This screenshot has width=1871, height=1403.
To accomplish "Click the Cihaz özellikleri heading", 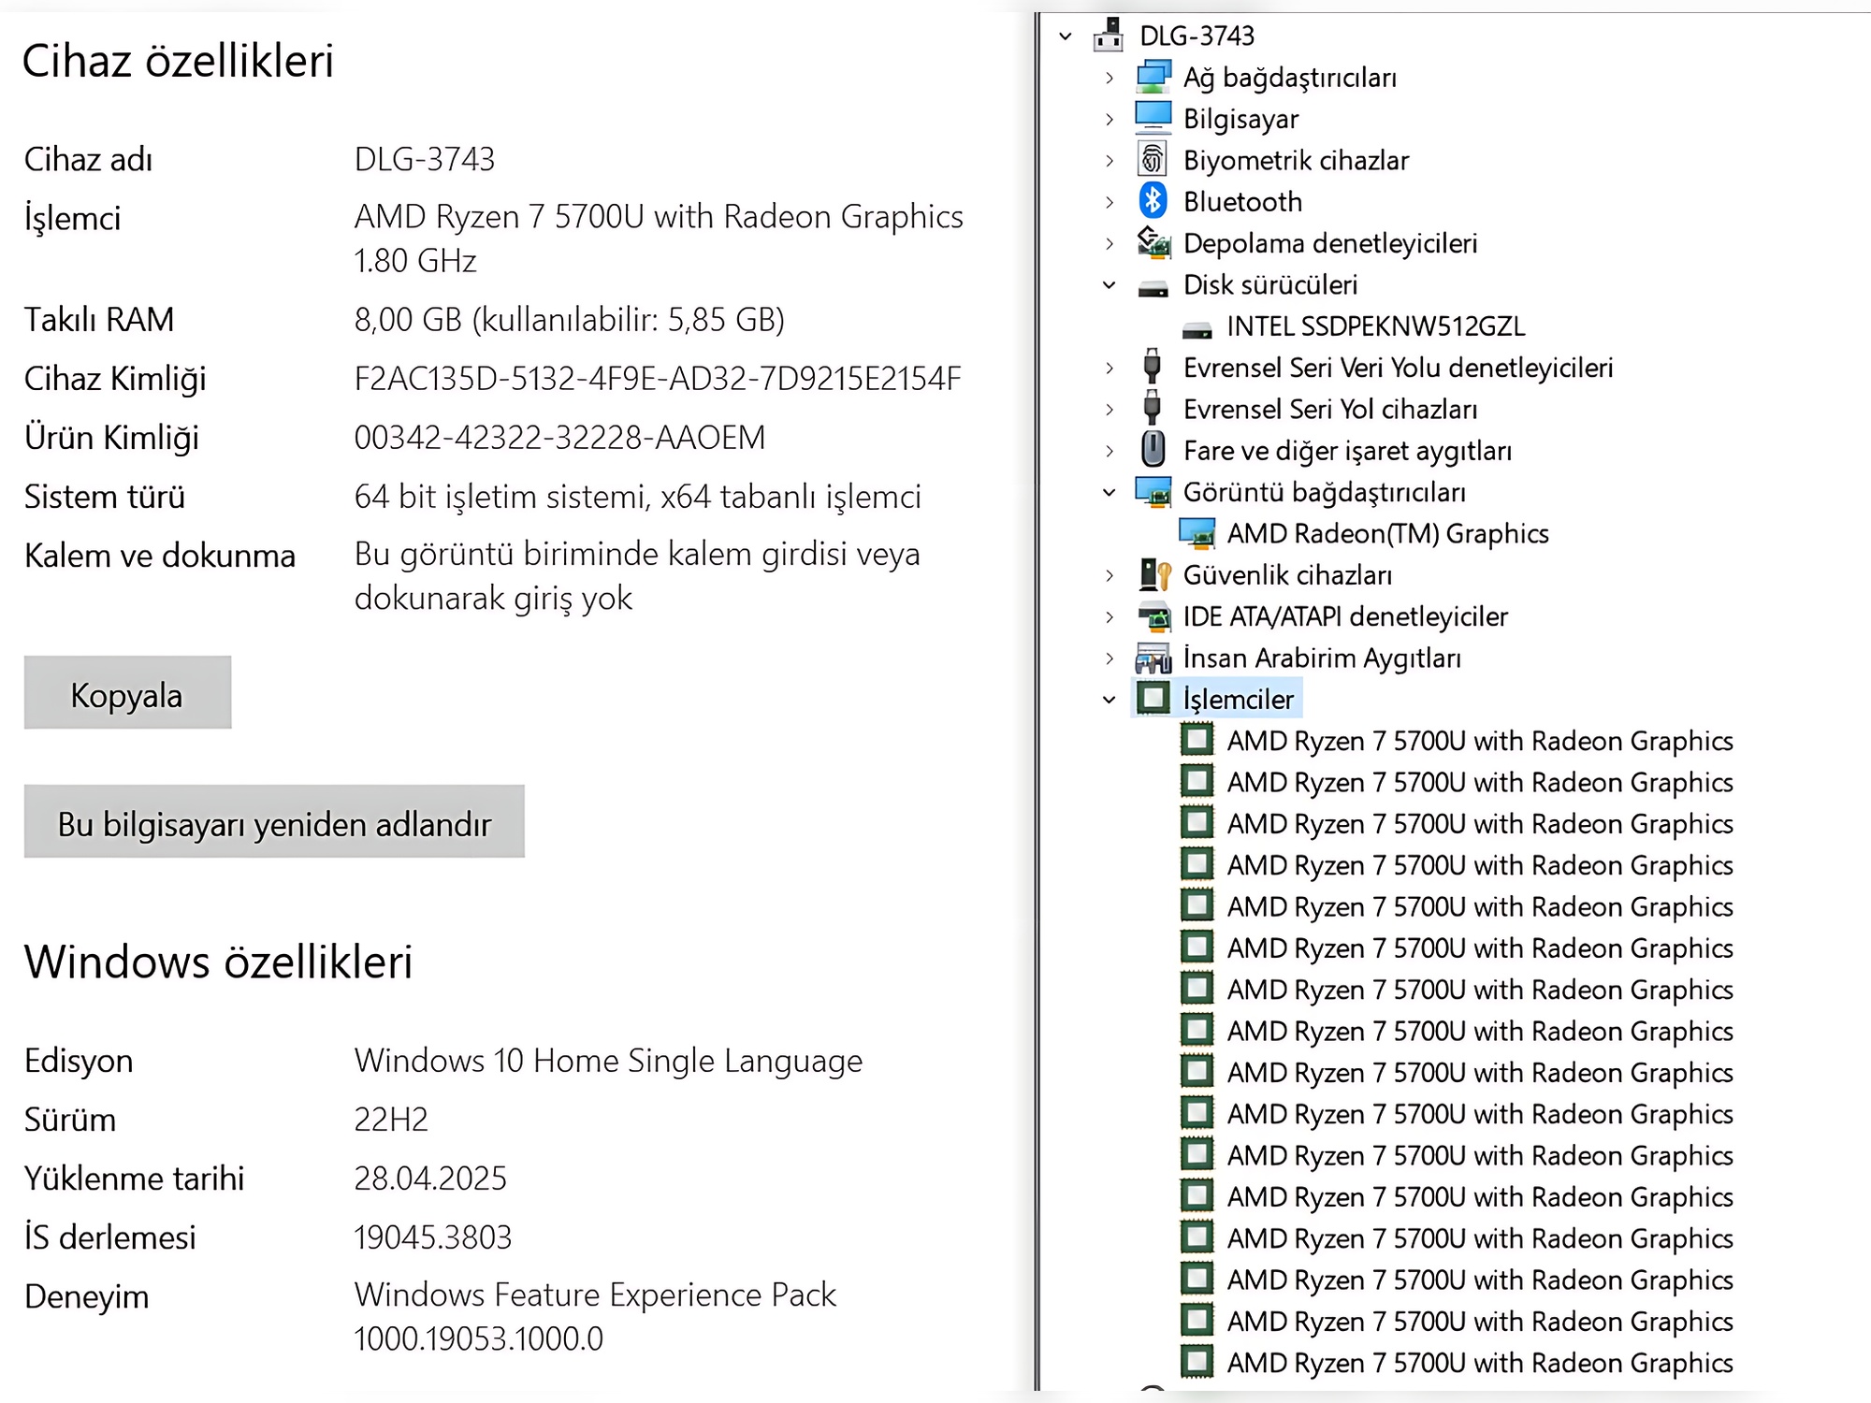I will click(178, 61).
